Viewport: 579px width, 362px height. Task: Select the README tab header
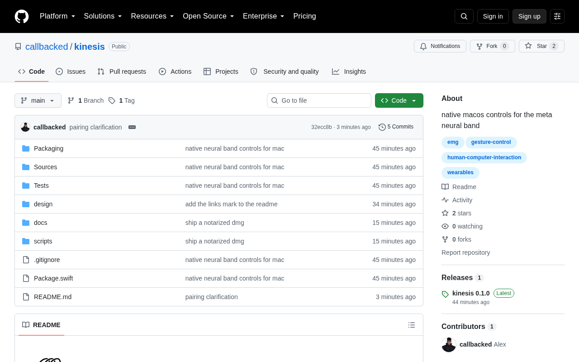click(41, 325)
